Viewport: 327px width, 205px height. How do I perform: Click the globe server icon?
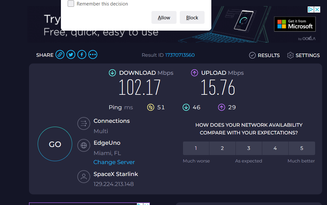pos(84,145)
